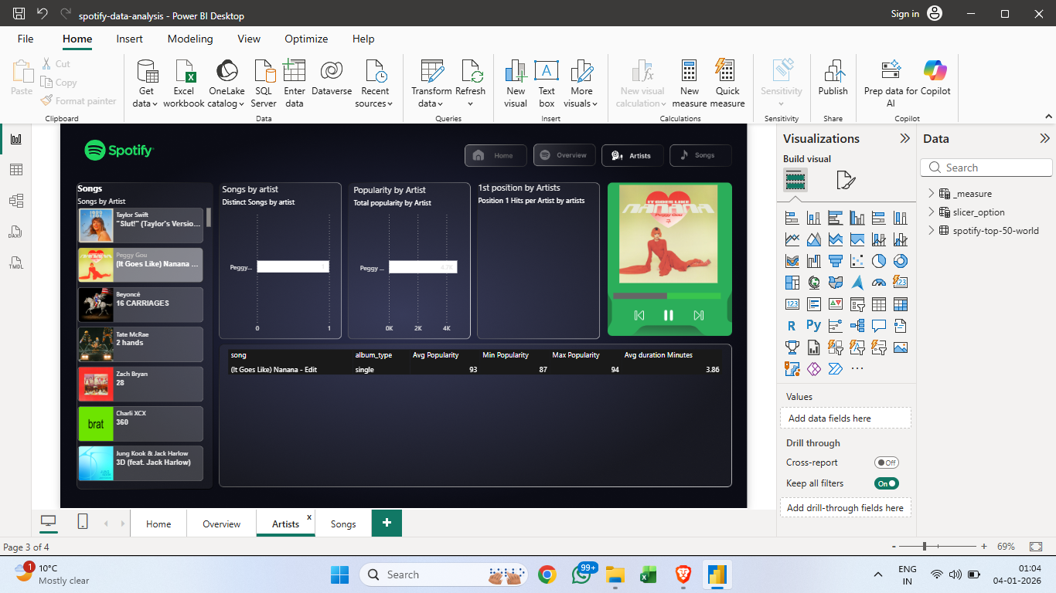Select the Donut chart visual
The height and width of the screenshot is (593, 1056).
(x=900, y=261)
